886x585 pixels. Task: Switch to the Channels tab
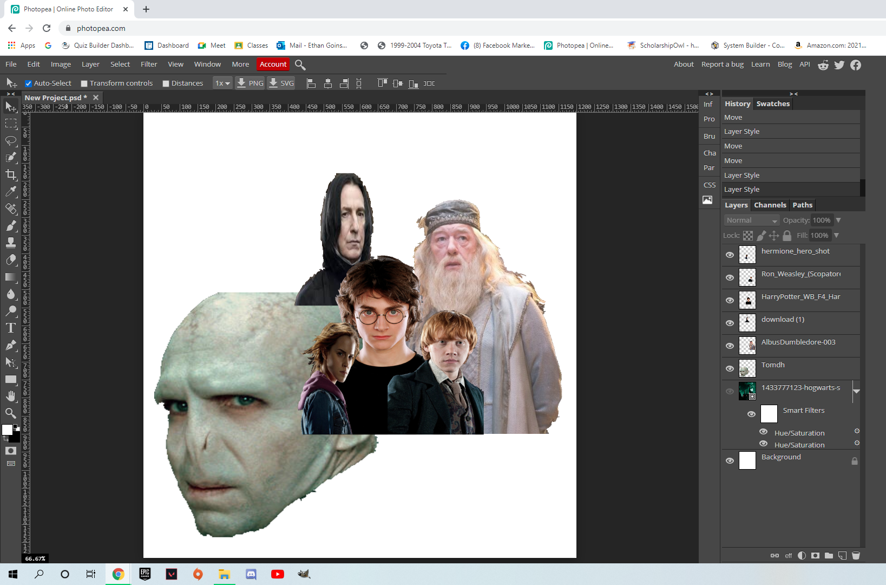[770, 205]
